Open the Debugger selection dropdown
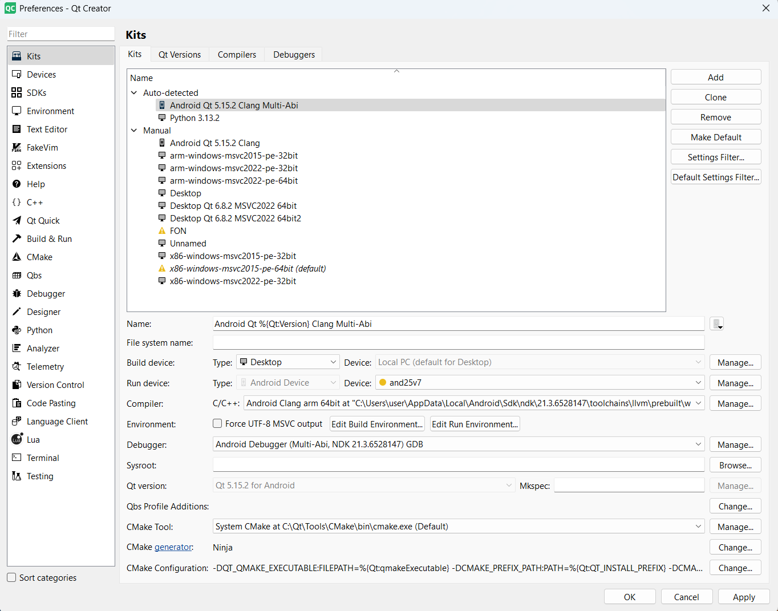Screen dimensions: 778x611 click(459, 444)
